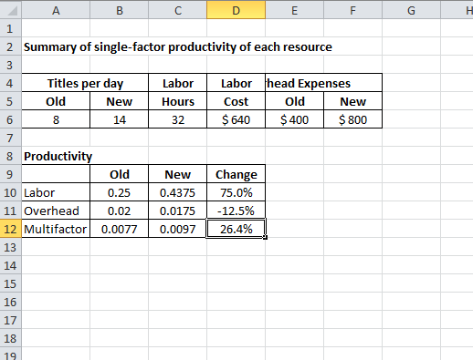Click the '$ 800' new overhead cell
Viewport: 473px width, 360px height.
pyautogui.click(x=353, y=119)
